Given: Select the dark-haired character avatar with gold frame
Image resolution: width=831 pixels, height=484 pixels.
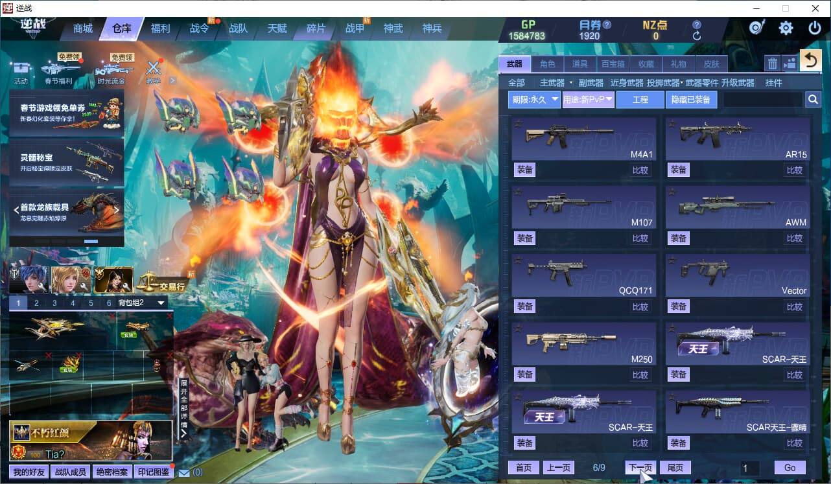Looking at the screenshot, I should [113, 279].
